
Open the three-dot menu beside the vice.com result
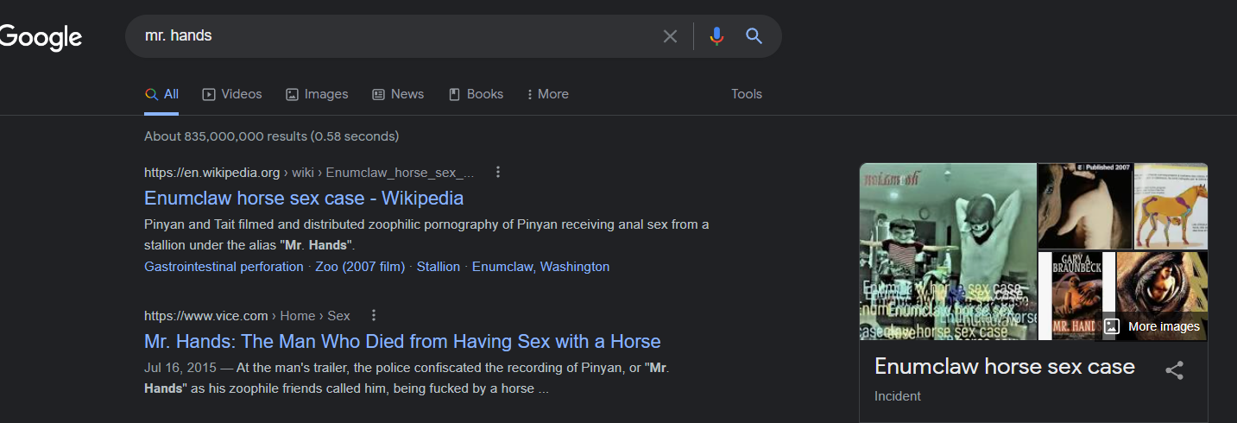374,315
